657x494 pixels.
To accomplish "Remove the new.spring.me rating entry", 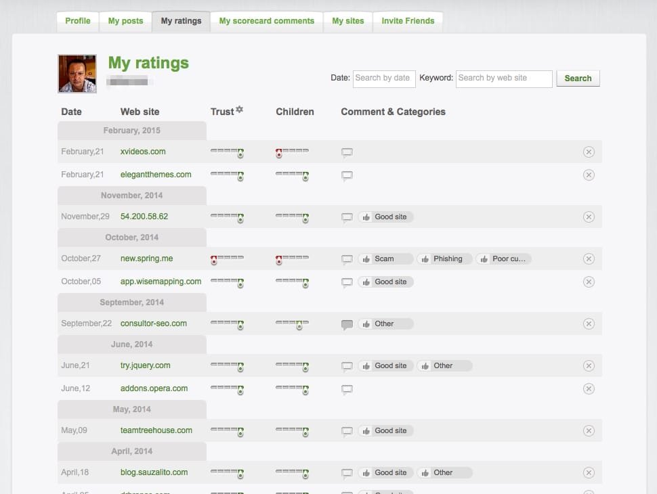I will pyautogui.click(x=588, y=259).
